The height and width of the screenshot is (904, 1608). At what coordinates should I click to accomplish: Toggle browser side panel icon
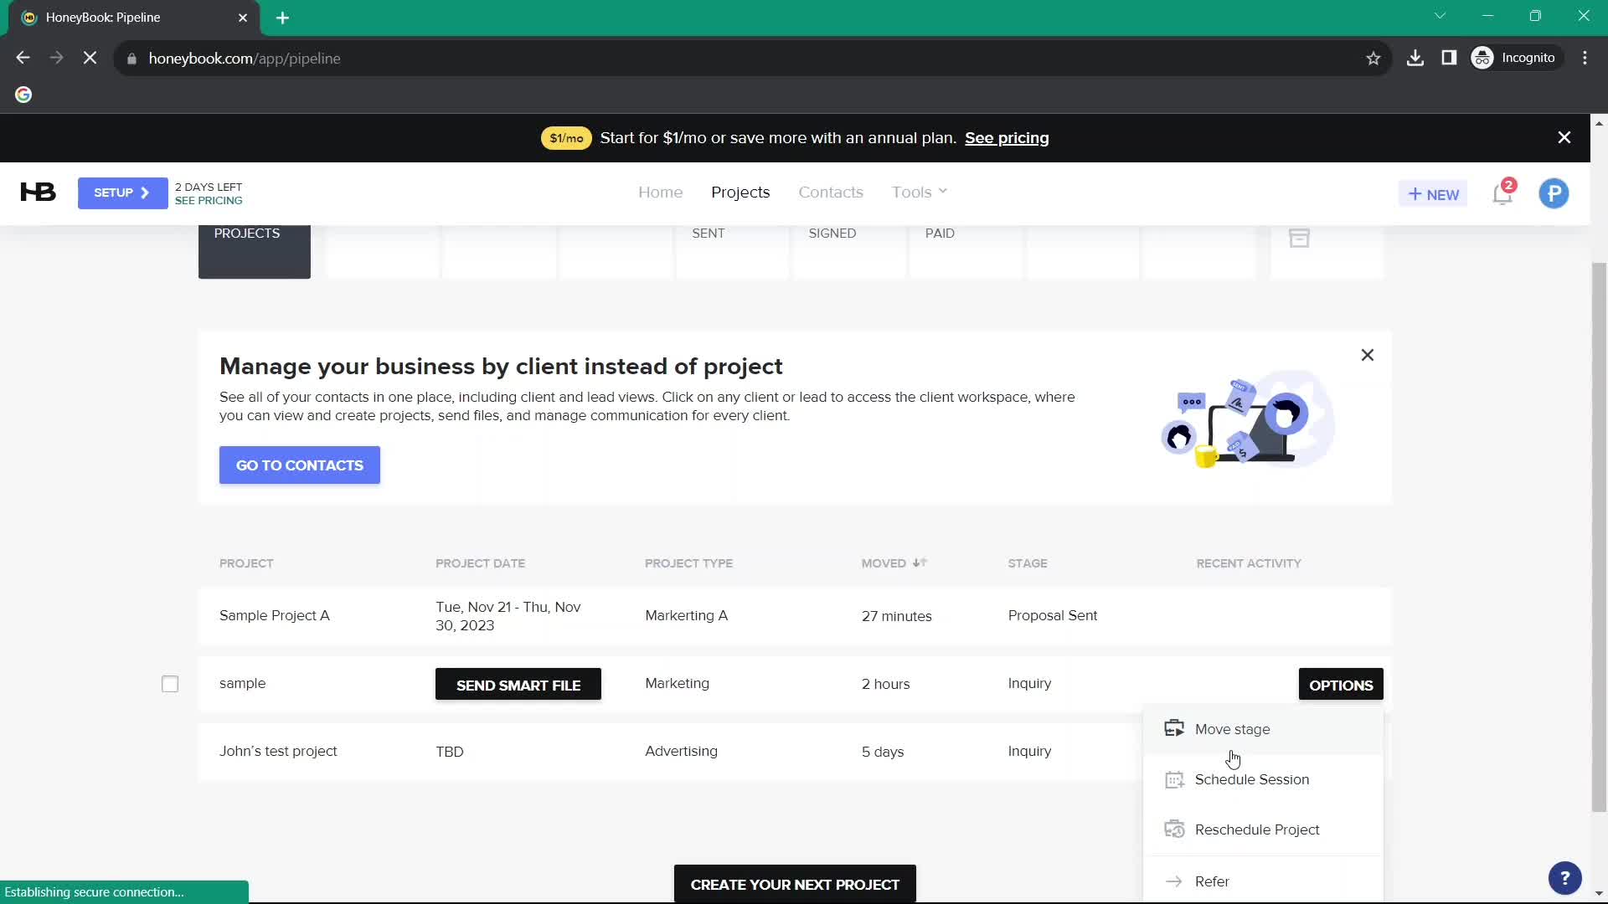[x=1449, y=59]
